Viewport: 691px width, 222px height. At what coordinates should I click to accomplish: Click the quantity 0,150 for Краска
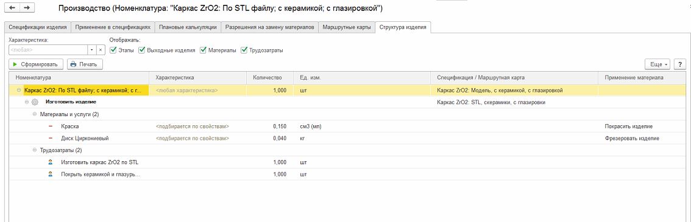pyautogui.click(x=280, y=127)
